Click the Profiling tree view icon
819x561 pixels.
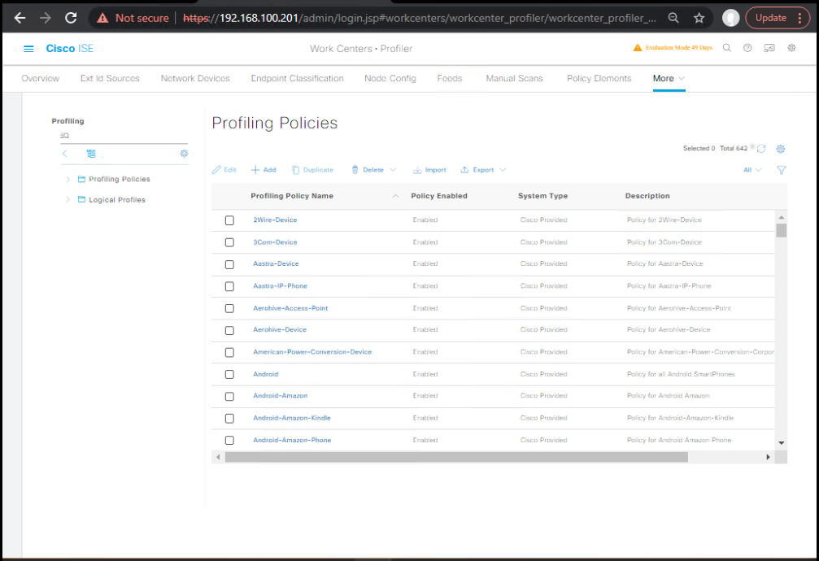[x=91, y=154]
